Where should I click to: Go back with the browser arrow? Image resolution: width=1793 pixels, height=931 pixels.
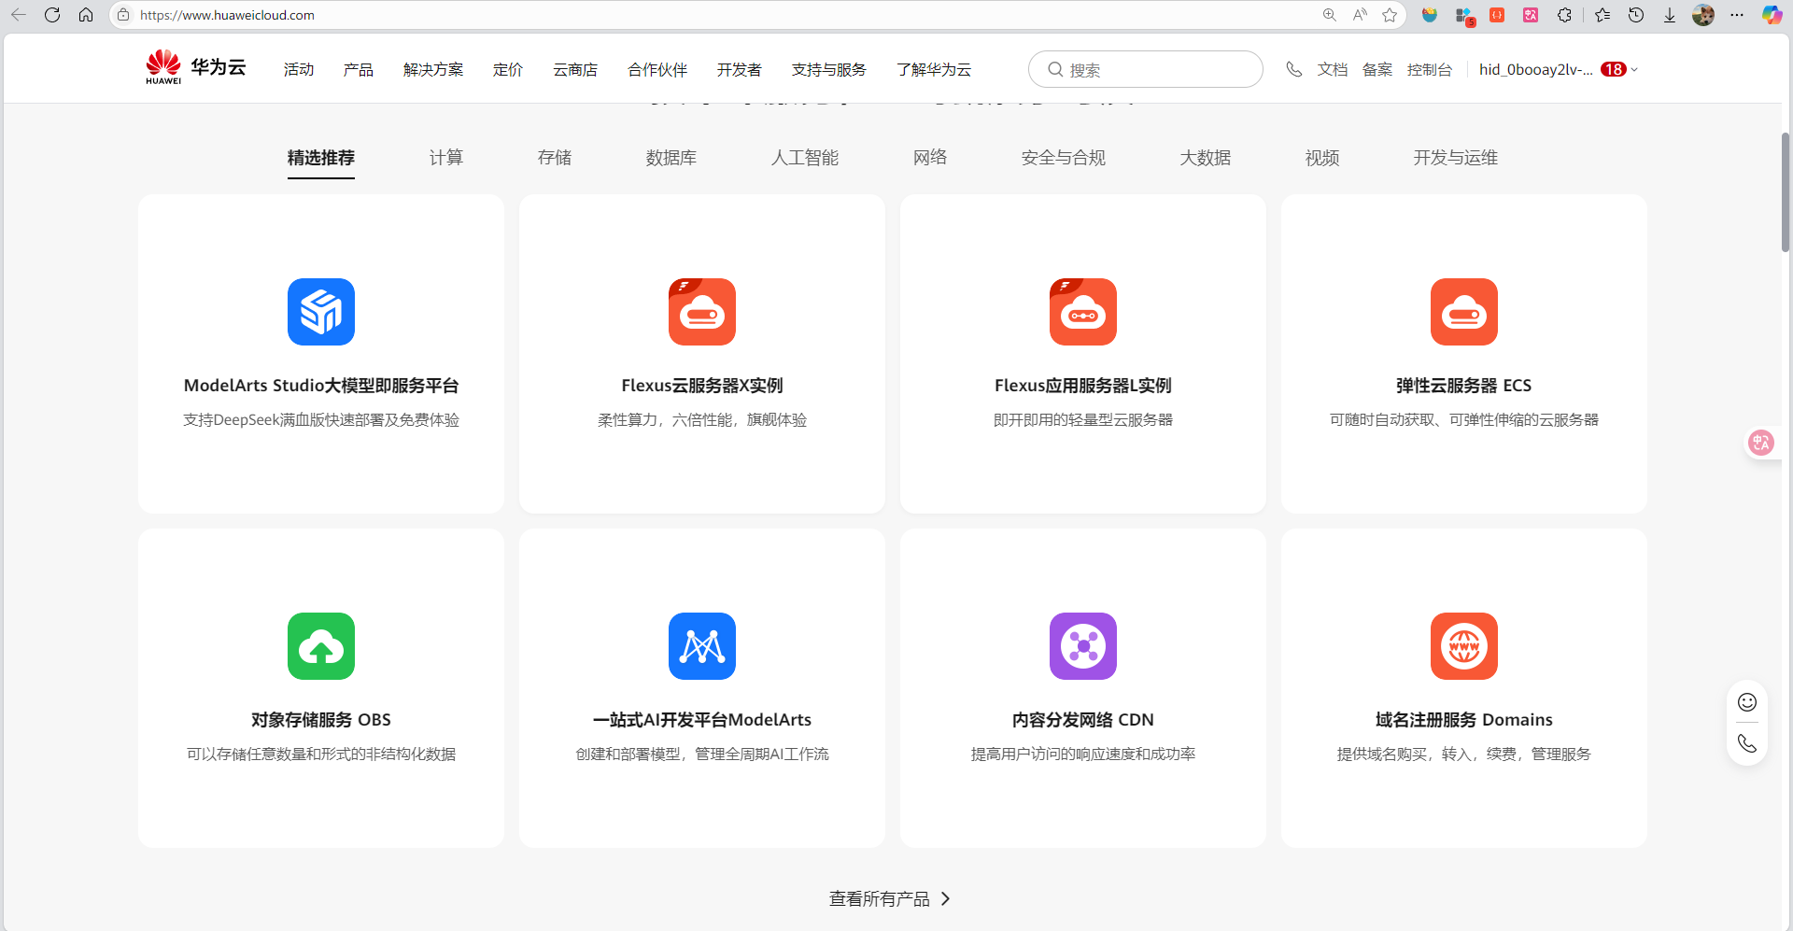point(19,15)
